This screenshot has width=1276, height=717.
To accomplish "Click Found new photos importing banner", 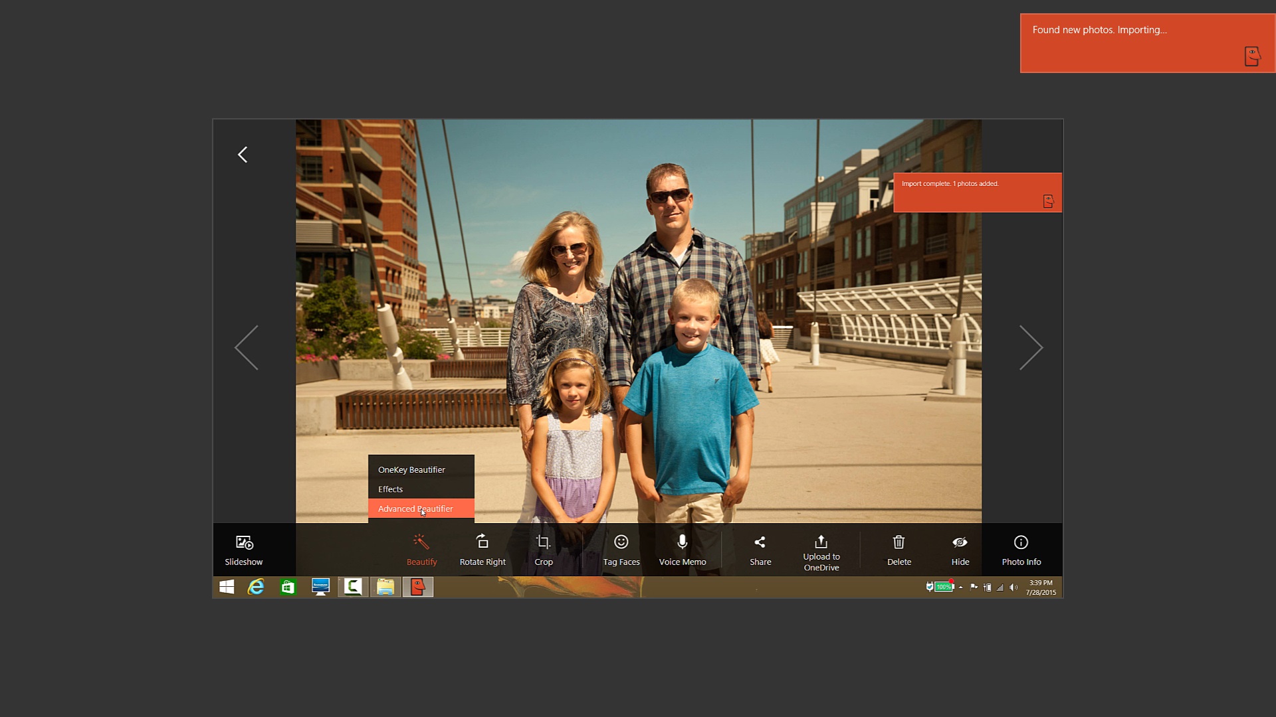I will click(1146, 43).
